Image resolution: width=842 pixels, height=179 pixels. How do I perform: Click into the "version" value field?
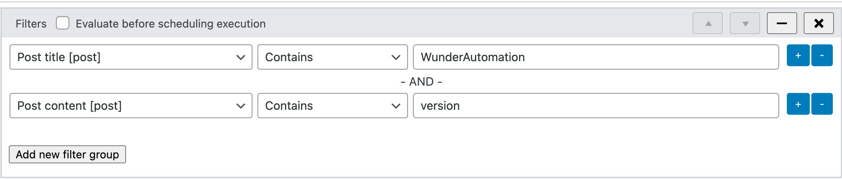click(596, 106)
